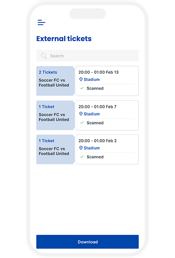This screenshot has width=175, height=258.
Task: Click the green checkmark on Feb 2 ticket
Action: pos(82,157)
